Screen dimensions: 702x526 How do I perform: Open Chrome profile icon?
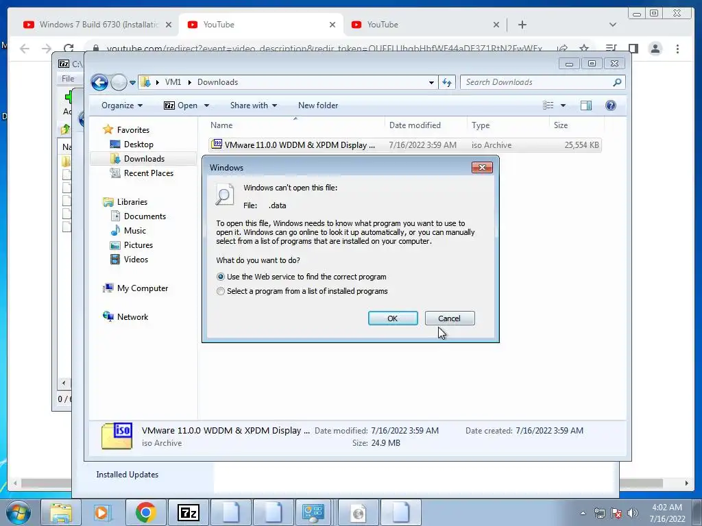(655, 49)
